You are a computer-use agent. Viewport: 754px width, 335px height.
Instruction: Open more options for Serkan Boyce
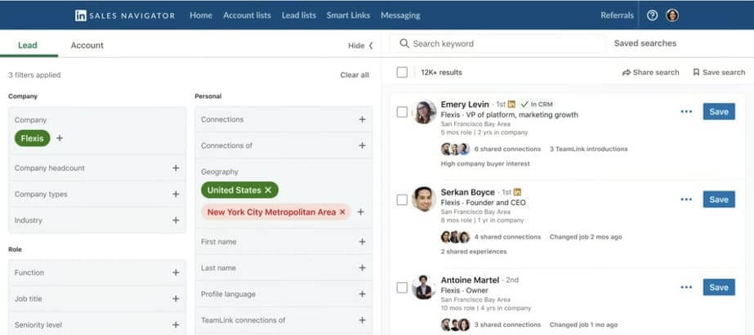click(x=686, y=199)
